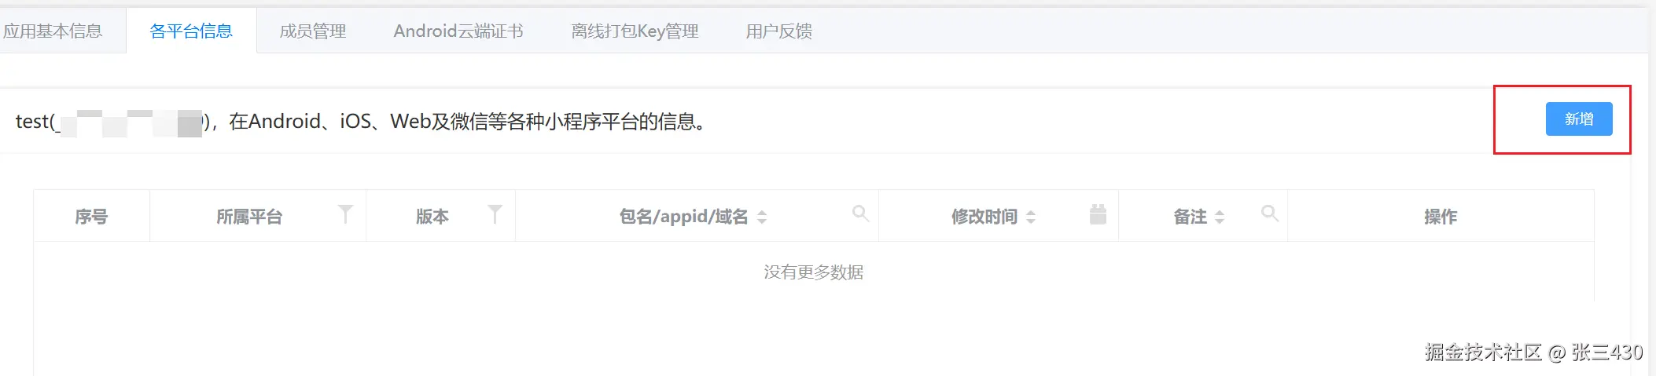The height and width of the screenshot is (376, 1656).
Task: Open calendar icon in 修改时间 column
Action: 1098,214
